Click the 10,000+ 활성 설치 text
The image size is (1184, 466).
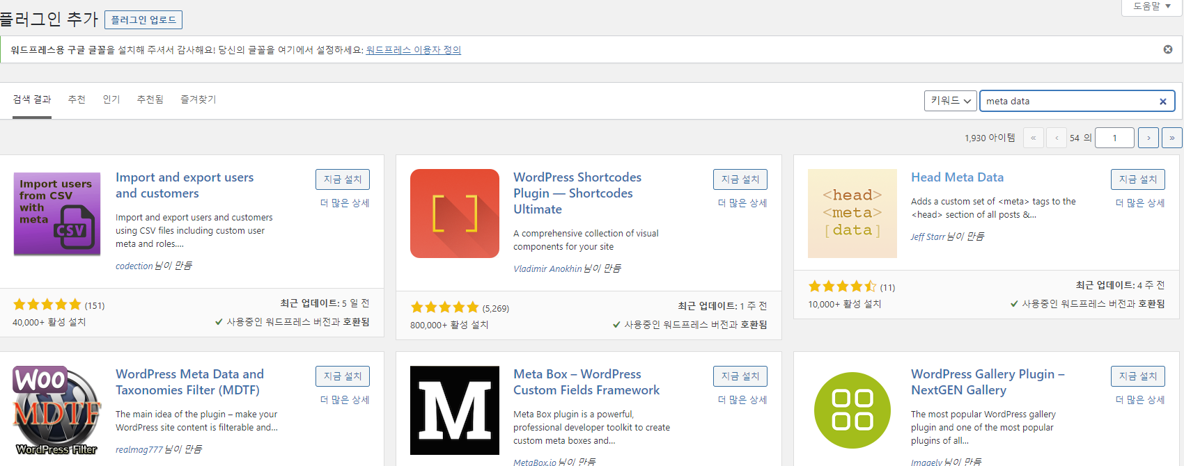pyautogui.click(x=845, y=304)
